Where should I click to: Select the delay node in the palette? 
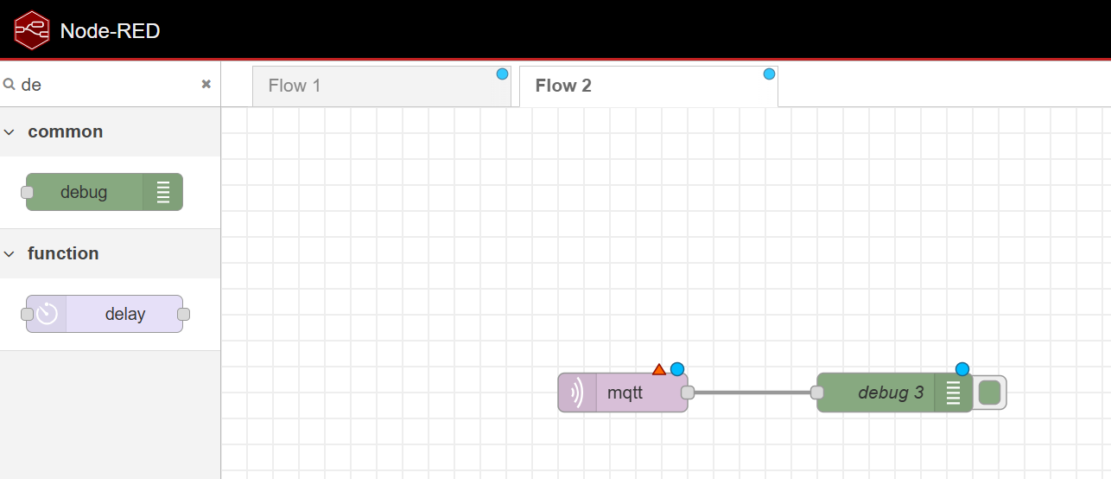[x=105, y=314]
